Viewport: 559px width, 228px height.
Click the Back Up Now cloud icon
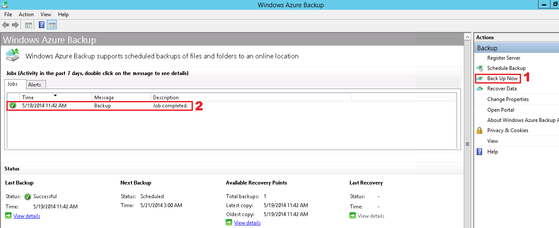(480, 78)
